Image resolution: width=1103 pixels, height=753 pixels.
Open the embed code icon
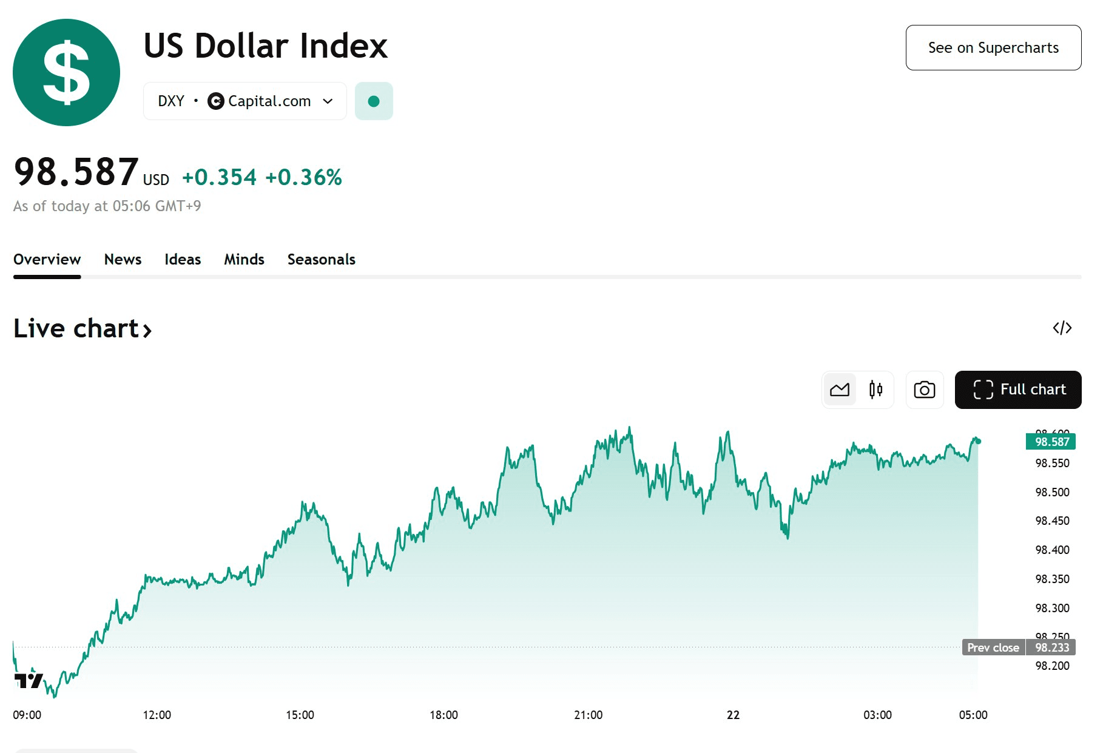click(x=1062, y=328)
